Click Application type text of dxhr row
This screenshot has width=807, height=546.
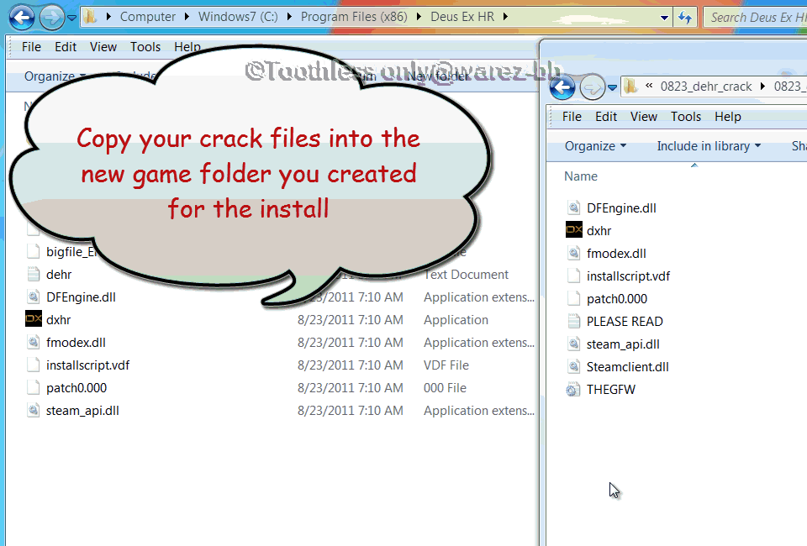tap(456, 320)
